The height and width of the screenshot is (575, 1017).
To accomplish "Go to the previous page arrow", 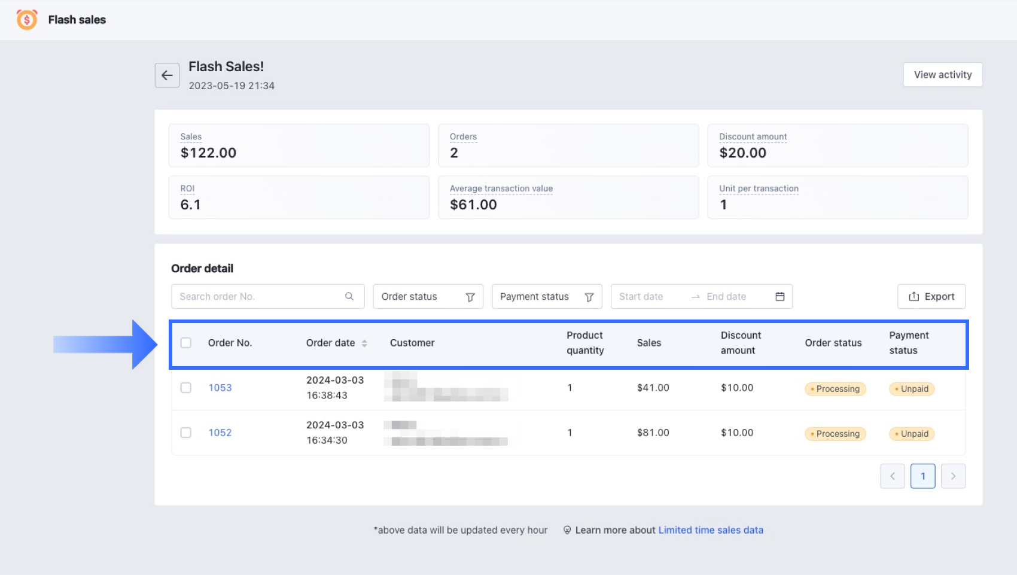I will point(892,476).
